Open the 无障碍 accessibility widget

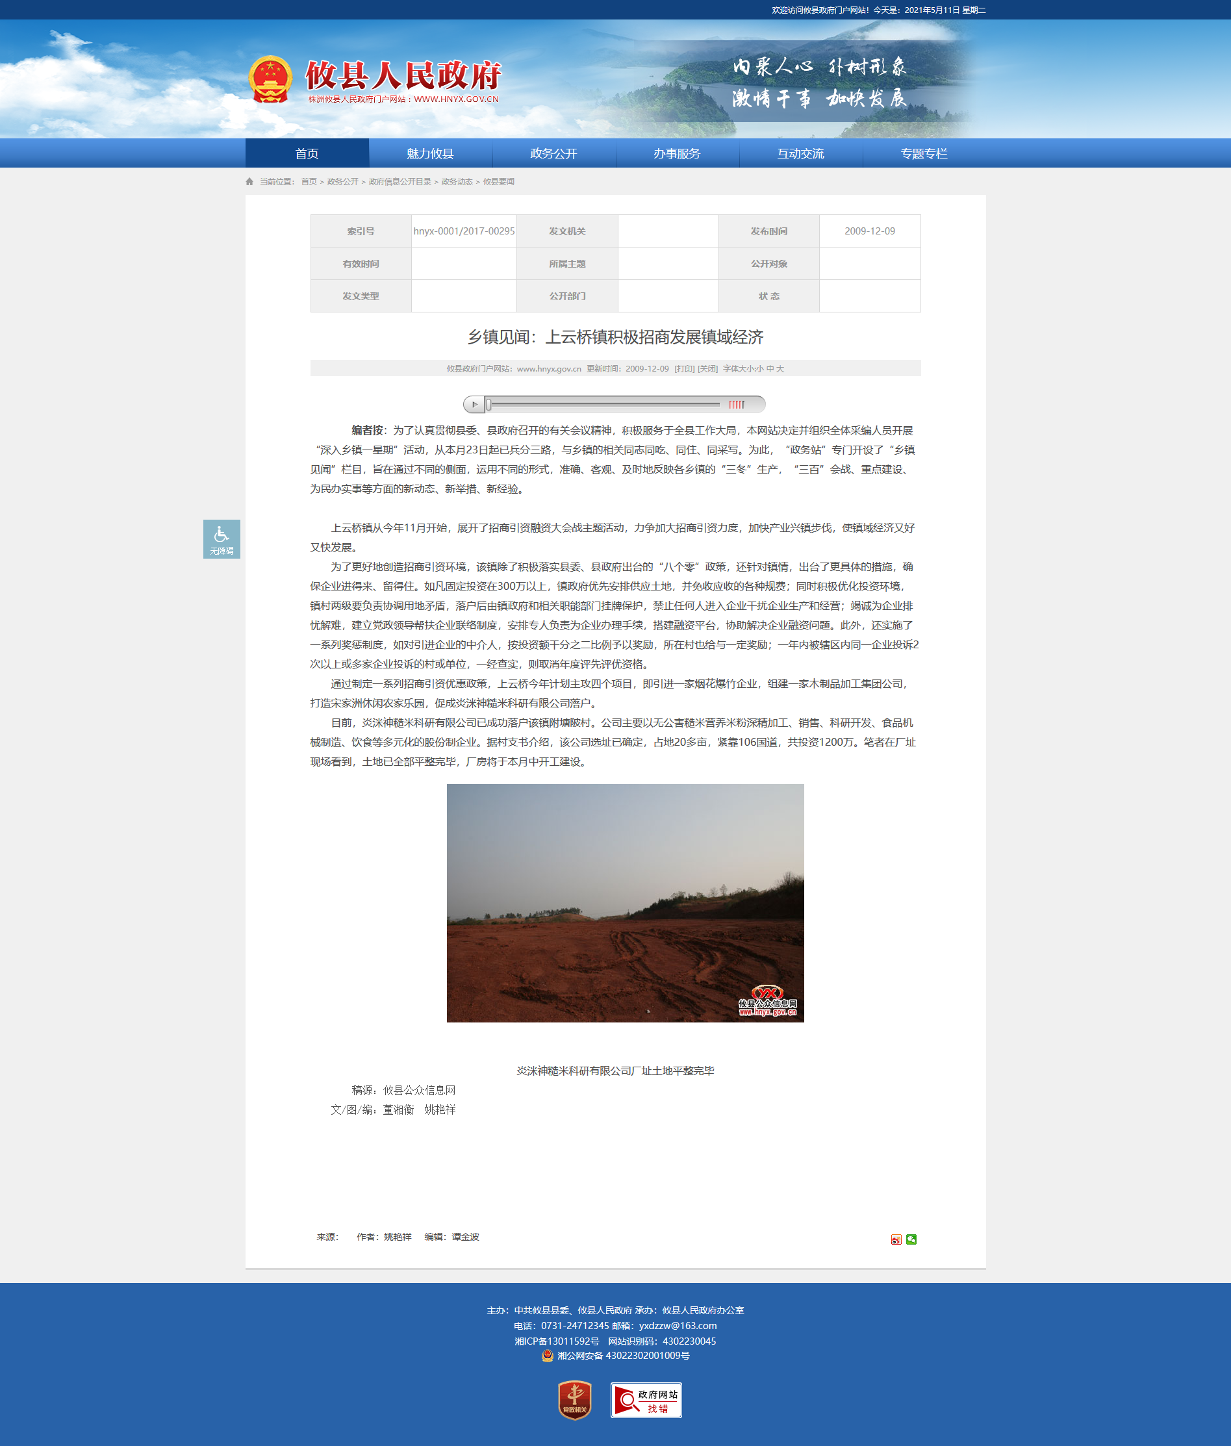[222, 539]
